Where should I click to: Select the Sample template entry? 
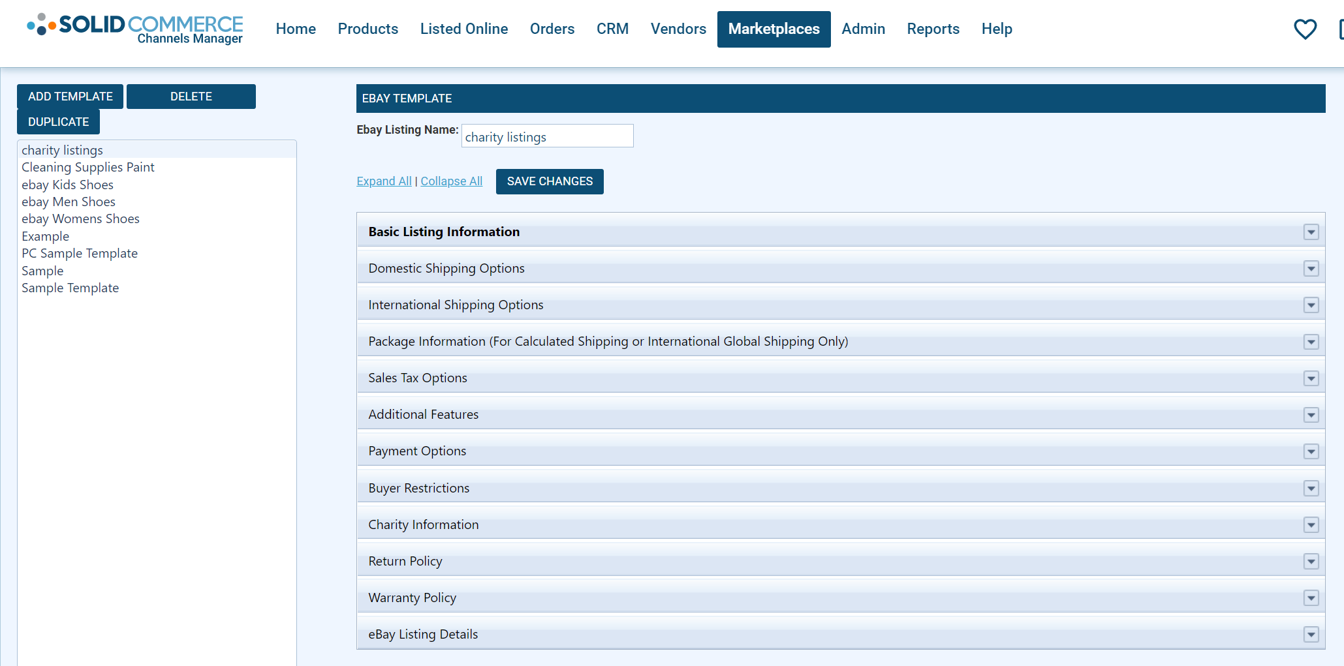tap(157, 271)
